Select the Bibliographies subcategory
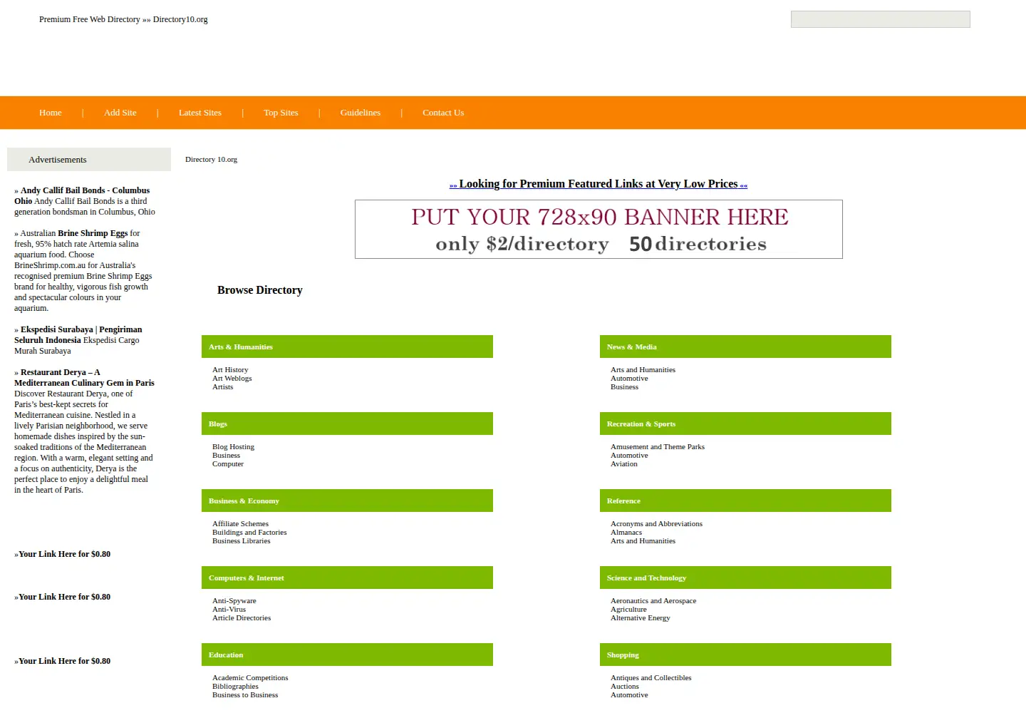 pos(235,687)
